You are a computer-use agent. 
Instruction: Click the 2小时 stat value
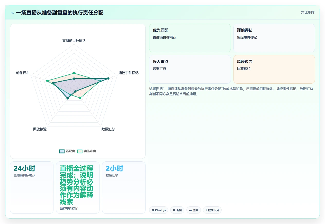coord(114,169)
